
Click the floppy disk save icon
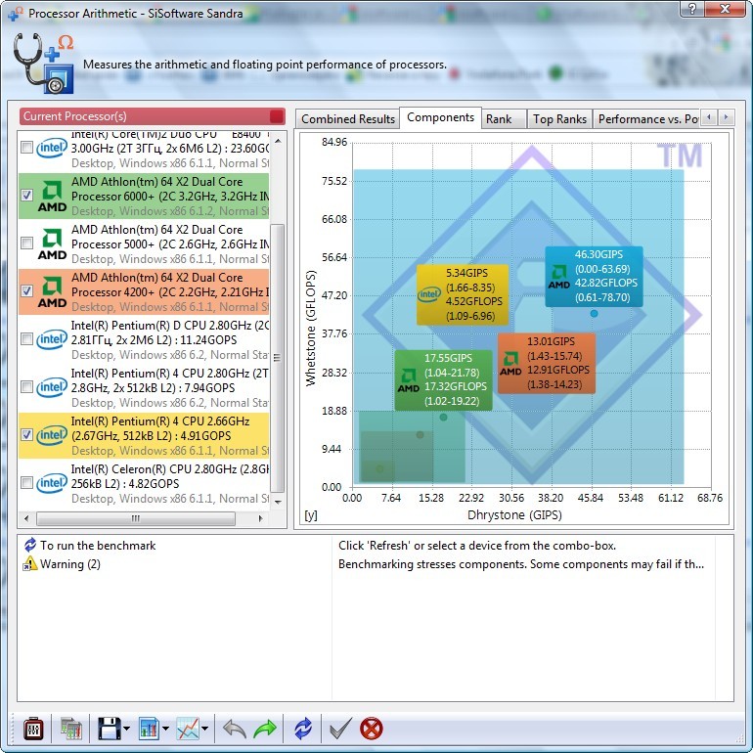(109, 729)
